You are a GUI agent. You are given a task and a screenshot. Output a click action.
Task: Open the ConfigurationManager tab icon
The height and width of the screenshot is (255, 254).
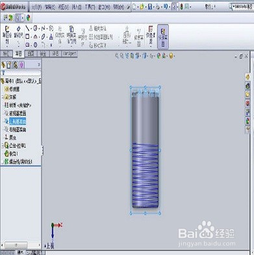pos(16,65)
